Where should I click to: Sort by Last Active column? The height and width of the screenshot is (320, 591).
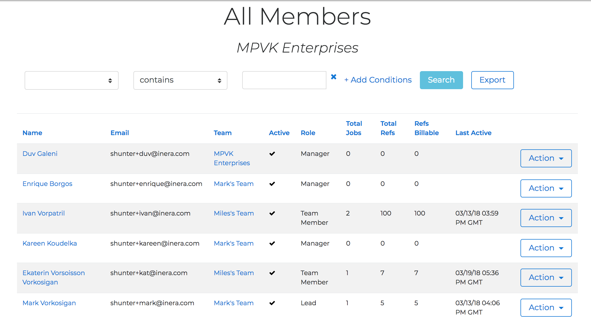(473, 133)
